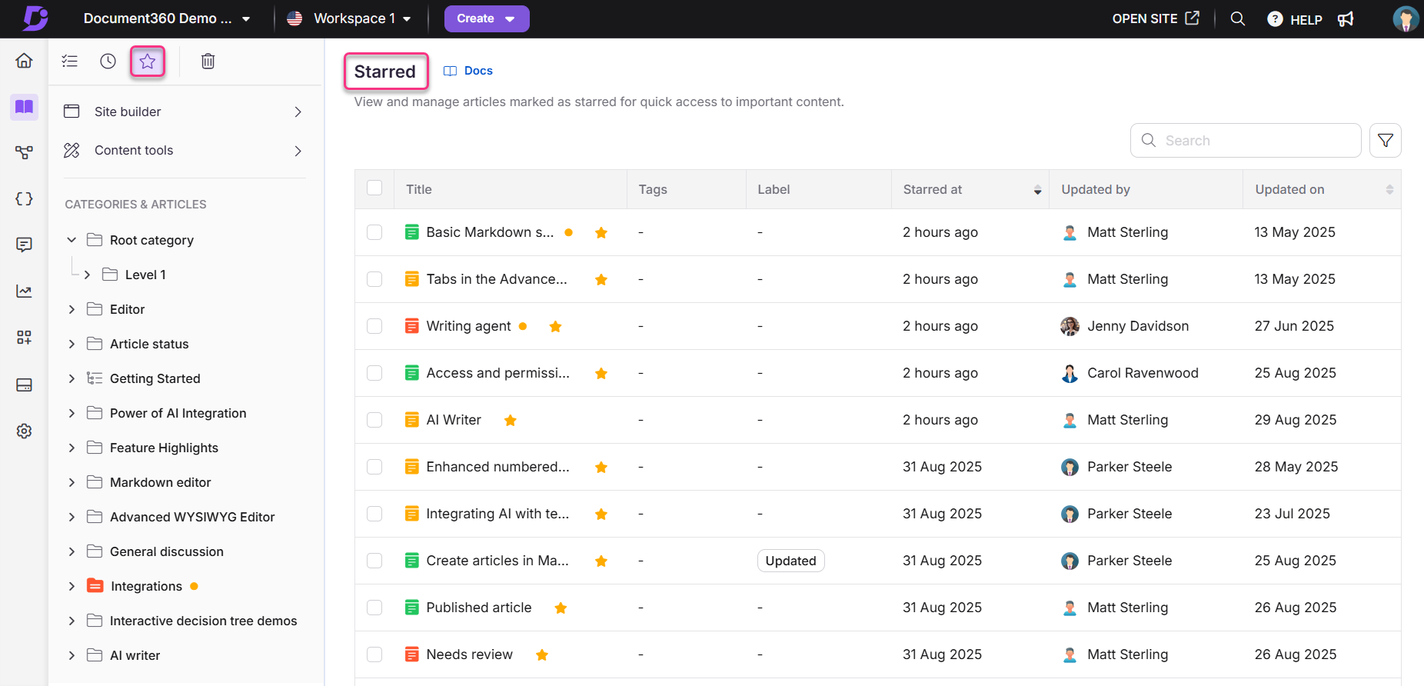This screenshot has height=686, width=1424.
Task: Click the Create button
Action: click(x=486, y=18)
